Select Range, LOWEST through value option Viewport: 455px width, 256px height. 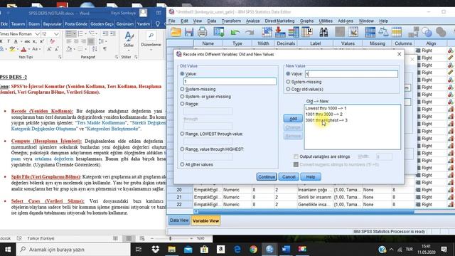click(x=182, y=134)
